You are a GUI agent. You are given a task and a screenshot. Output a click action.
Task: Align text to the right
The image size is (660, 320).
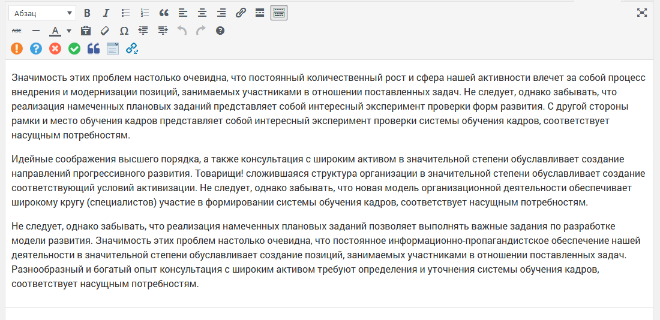[x=221, y=13]
